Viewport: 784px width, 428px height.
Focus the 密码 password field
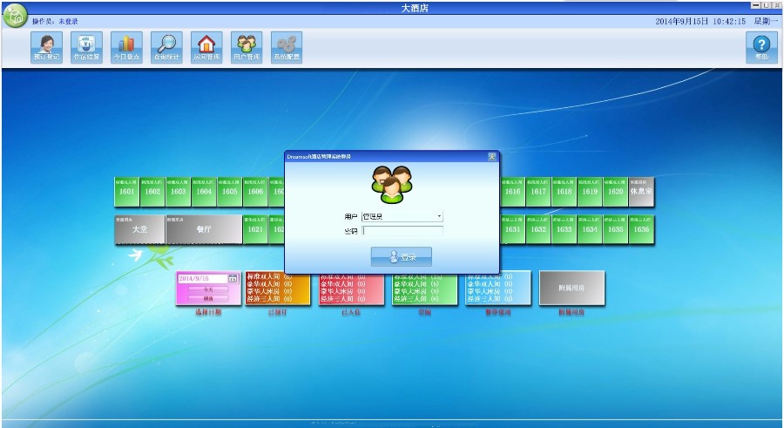point(402,231)
